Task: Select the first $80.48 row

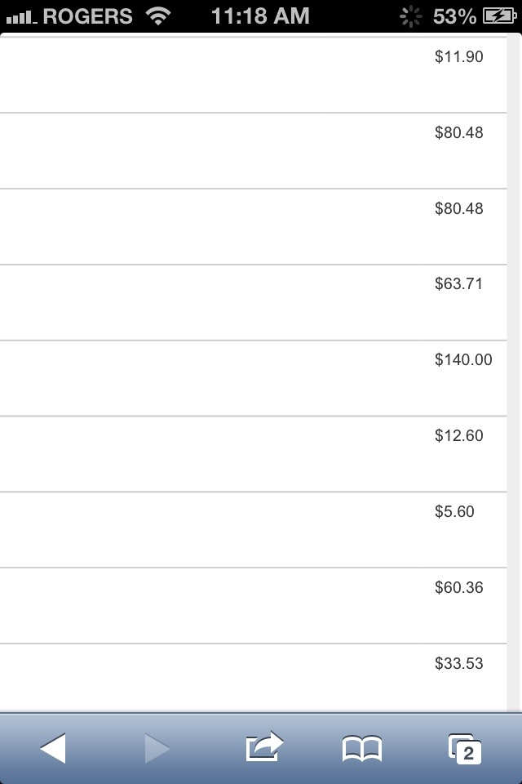Action: (x=254, y=151)
